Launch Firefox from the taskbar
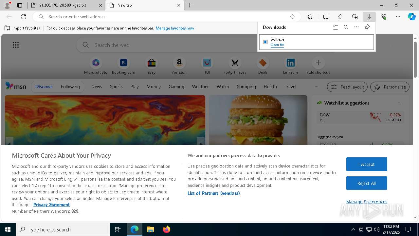Image resolution: width=419 pixels, height=236 pixels. click(166, 229)
